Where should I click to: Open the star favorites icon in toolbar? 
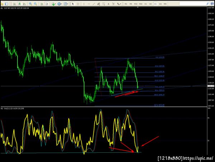tap(2, 4)
